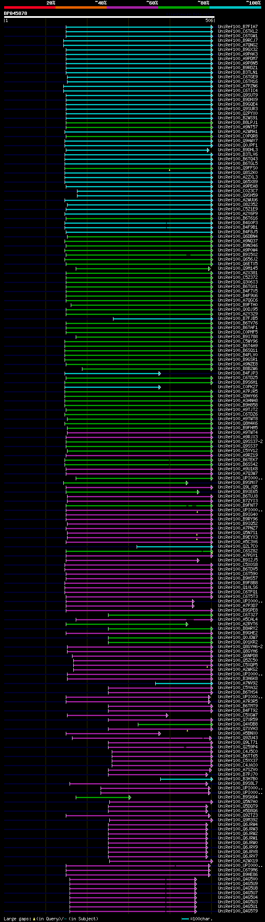Image resolution: width=265 pixels, height=922 pixels.
Task: Select the UniRef100_B7FJB5 entry
Action: pos(238,319)
